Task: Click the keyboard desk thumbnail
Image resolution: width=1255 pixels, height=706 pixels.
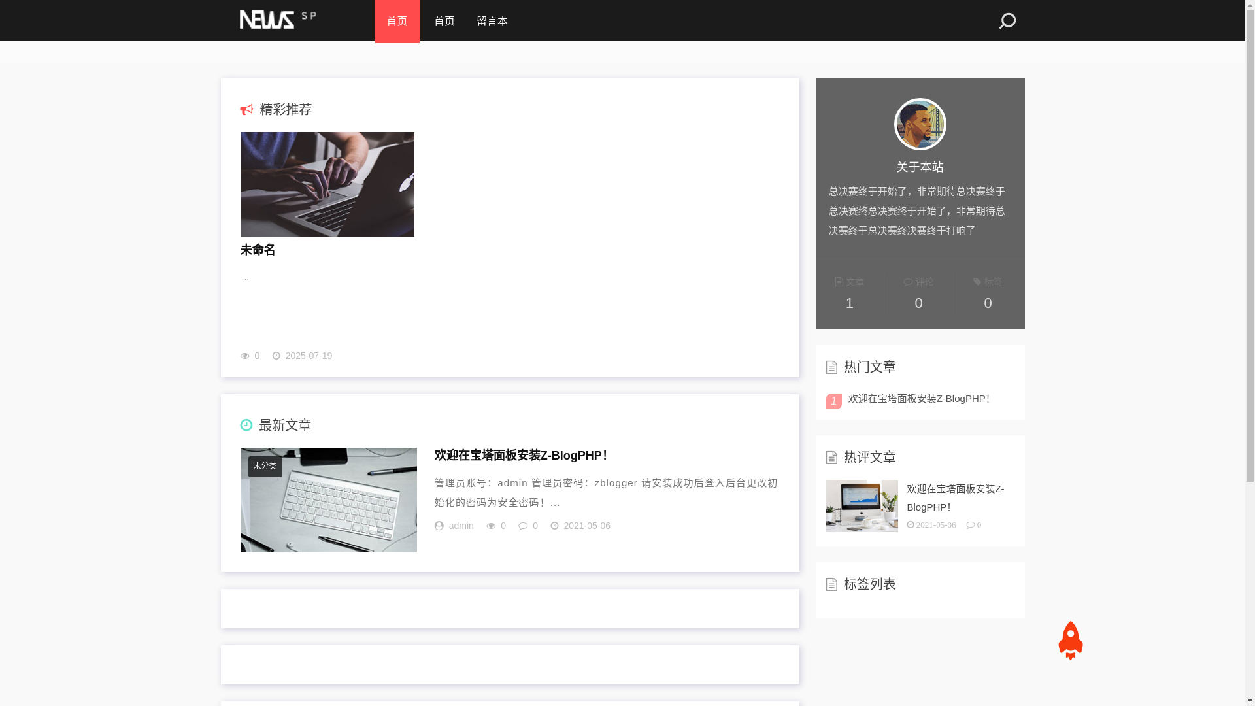Action: click(329, 500)
